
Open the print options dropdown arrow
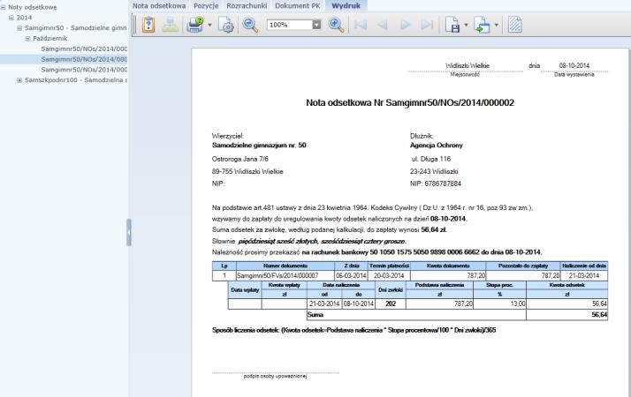209,25
